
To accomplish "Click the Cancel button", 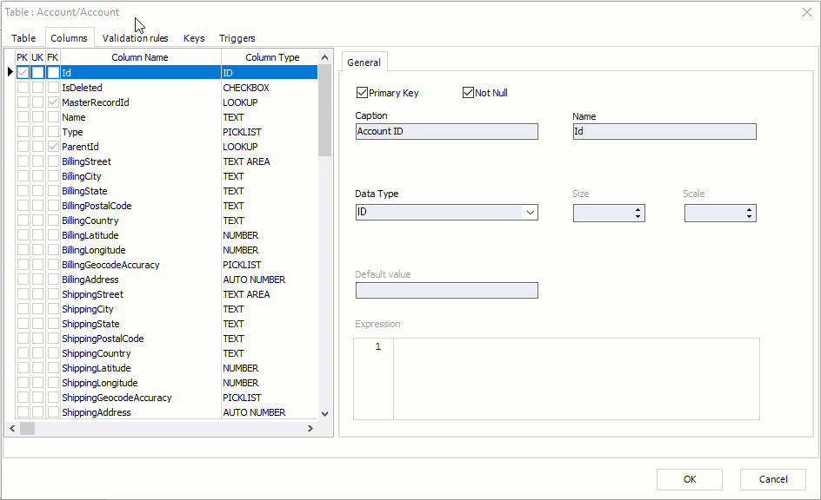I will pyautogui.click(x=773, y=479).
